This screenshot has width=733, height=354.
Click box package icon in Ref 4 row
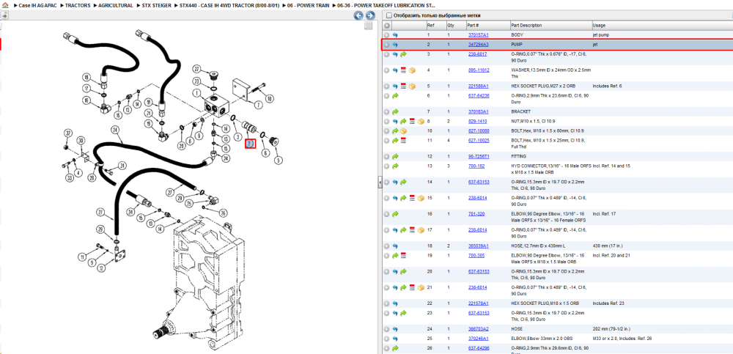(412, 70)
